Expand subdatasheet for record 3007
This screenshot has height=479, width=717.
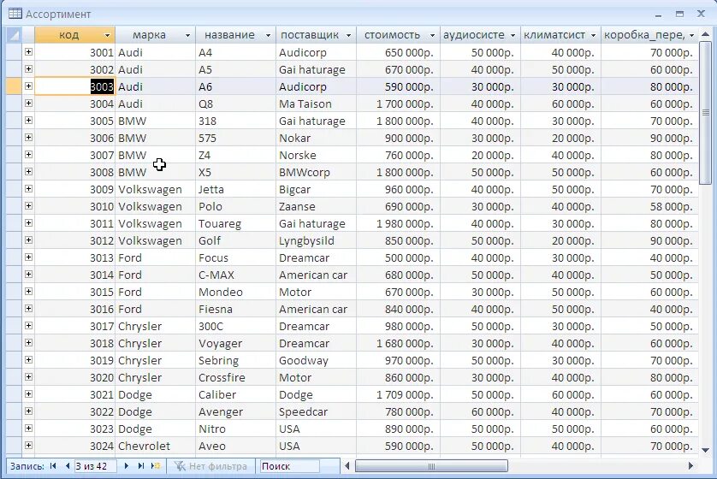(x=28, y=155)
